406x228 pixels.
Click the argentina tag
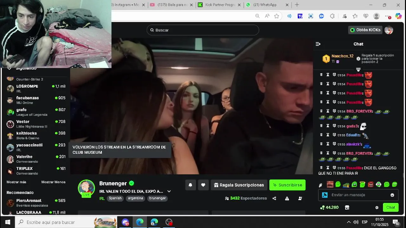pyautogui.click(x=135, y=198)
